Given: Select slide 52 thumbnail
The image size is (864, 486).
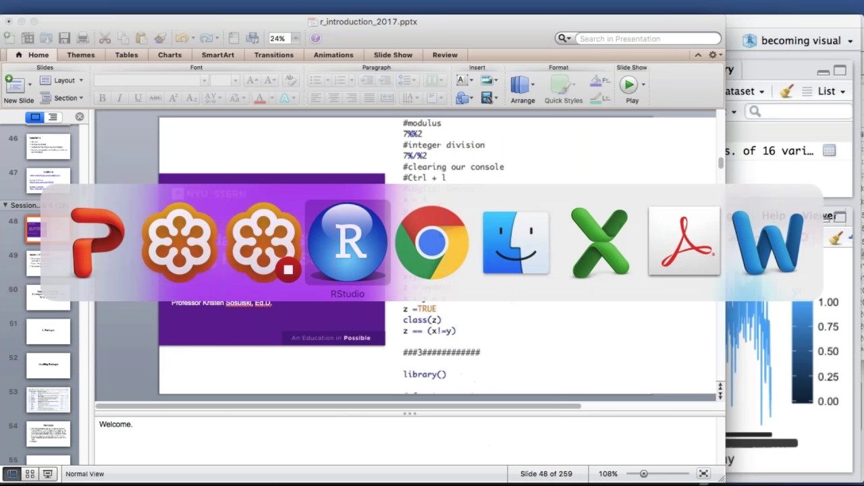Looking at the screenshot, I should pyautogui.click(x=48, y=365).
